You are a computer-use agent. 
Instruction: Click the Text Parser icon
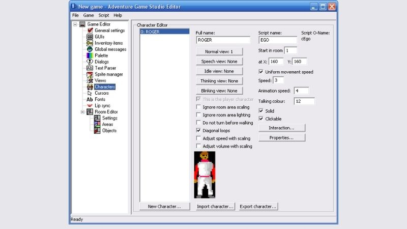90,68
